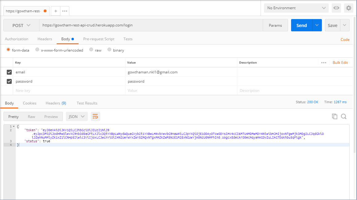Viewport: 357px width, 200px height.
Task: Search the response body magnifier icon
Action: click(344, 116)
